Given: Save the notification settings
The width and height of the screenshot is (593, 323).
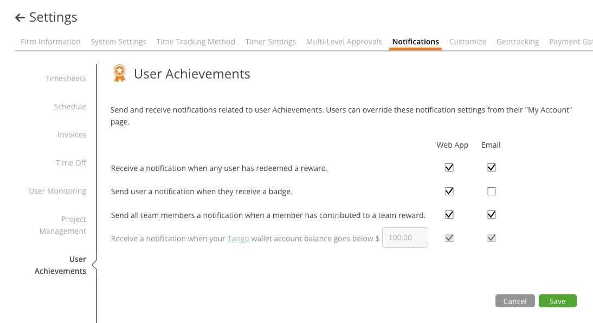Looking at the screenshot, I should pyautogui.click(x=557, y=301).
